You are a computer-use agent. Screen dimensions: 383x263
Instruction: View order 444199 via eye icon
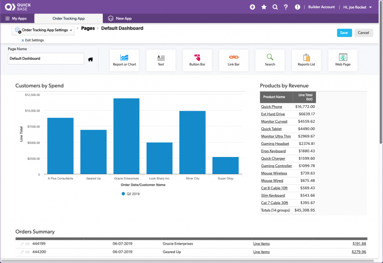(28, 244)
